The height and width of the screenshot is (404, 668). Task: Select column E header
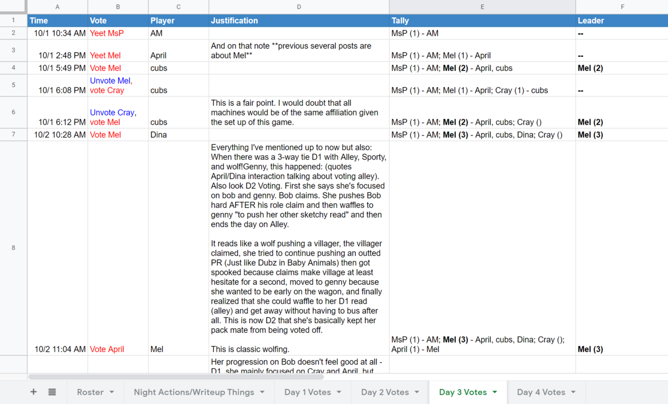click(482, 7)
